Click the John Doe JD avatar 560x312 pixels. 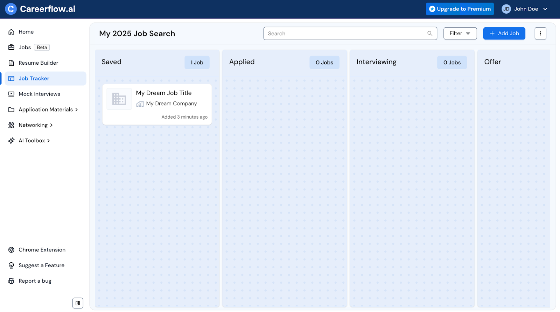pos(506,9)
